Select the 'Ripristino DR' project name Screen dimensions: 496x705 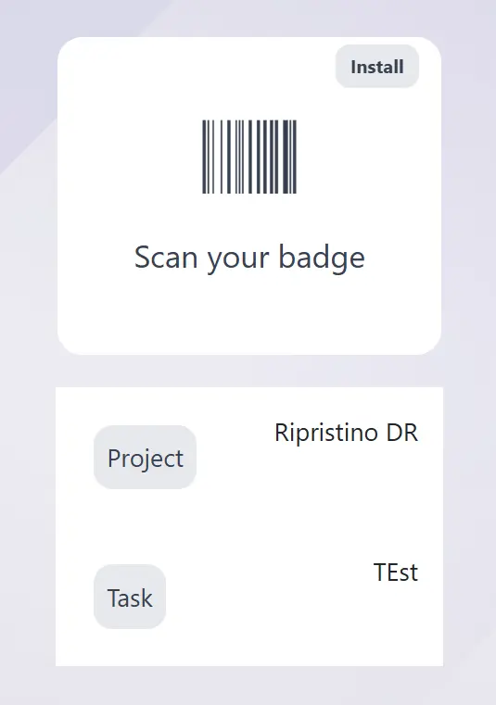(x=346, y=433)
